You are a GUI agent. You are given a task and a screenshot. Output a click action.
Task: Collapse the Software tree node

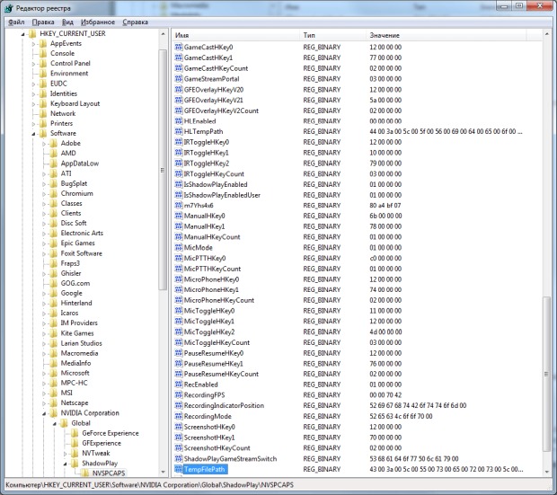click(34, 134)
